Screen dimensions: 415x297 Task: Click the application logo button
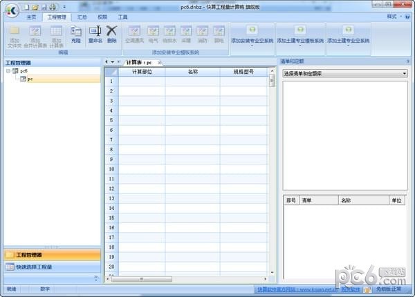(12, 10)
